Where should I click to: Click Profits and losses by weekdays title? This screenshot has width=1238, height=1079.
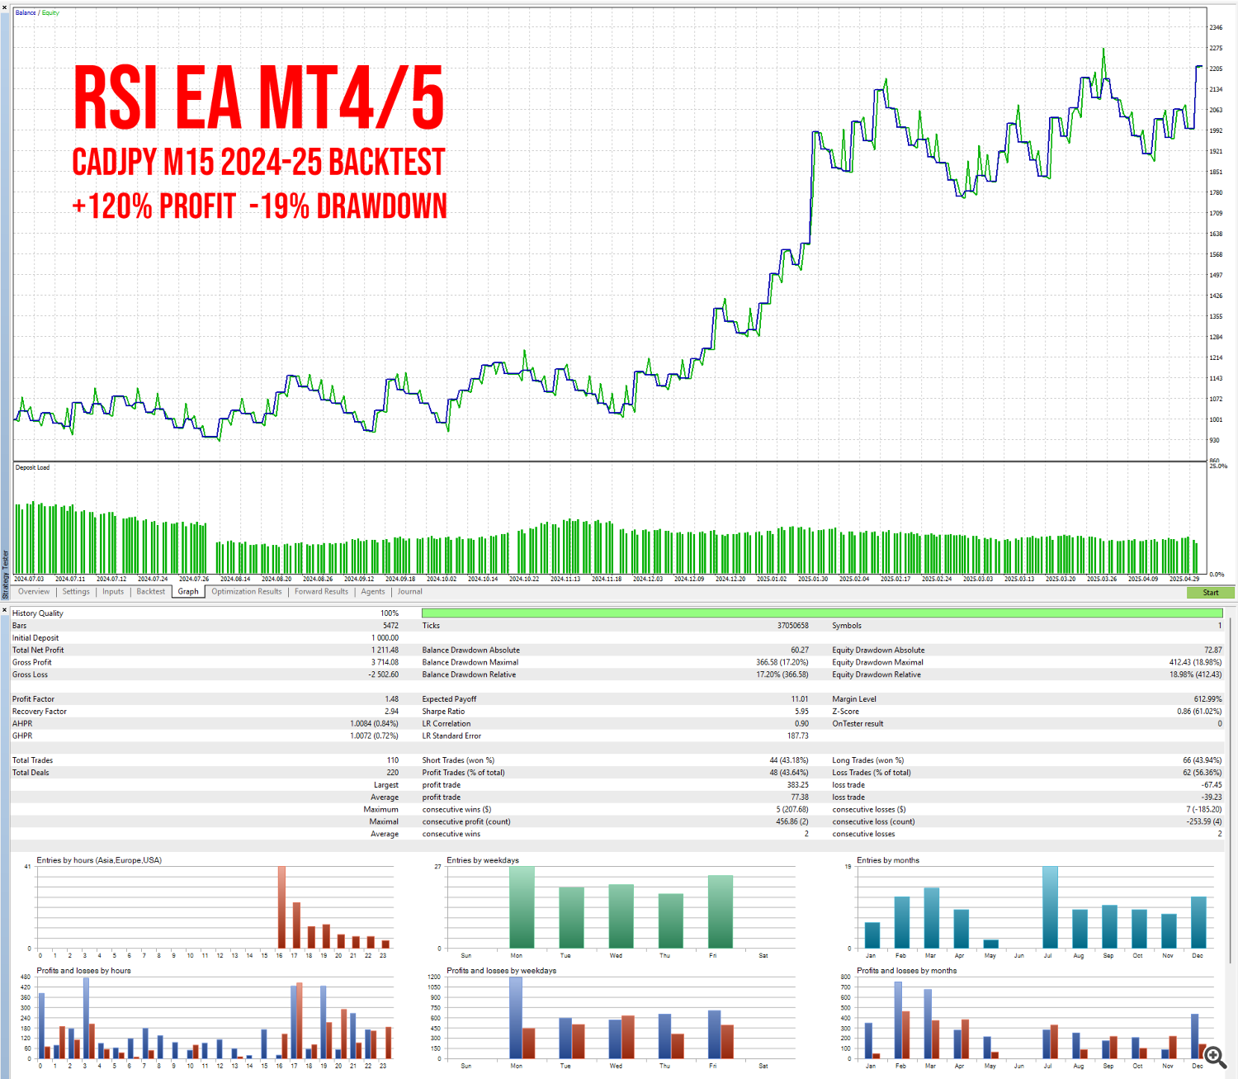(502, 971)
